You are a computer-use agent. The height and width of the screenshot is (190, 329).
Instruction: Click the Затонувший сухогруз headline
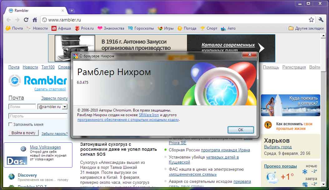tap(119, 149)
